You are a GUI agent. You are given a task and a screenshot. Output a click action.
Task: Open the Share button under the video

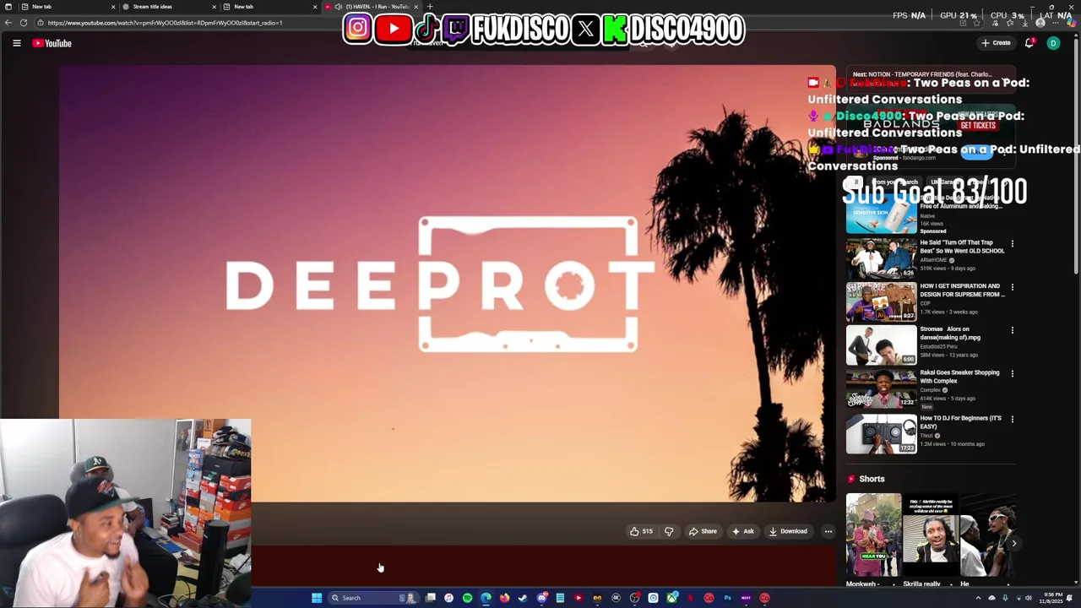click(703, 531)
